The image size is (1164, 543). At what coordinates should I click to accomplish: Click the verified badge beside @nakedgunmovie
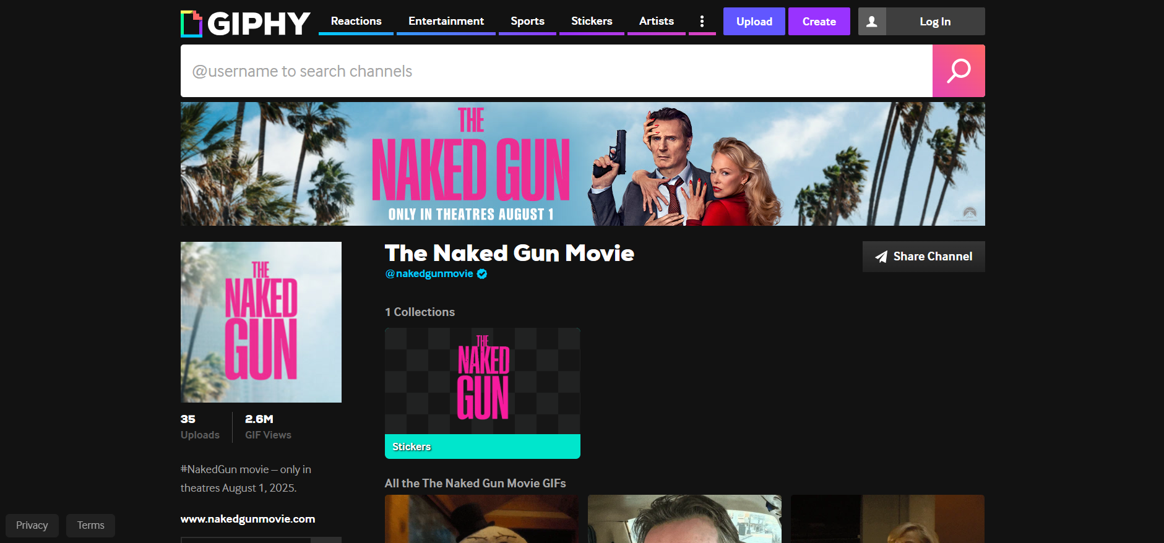pos(482,274)
